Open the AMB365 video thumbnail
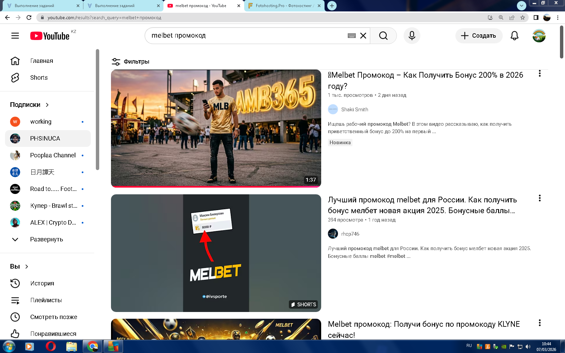Viewport: 565px width, 353px height. click(x=216, y=128)
